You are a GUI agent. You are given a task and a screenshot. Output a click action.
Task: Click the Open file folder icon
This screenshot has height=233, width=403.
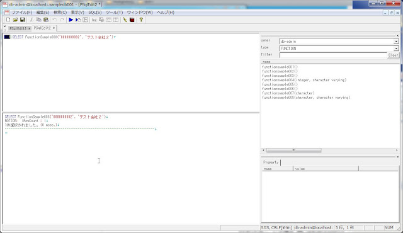pos(15,20)
